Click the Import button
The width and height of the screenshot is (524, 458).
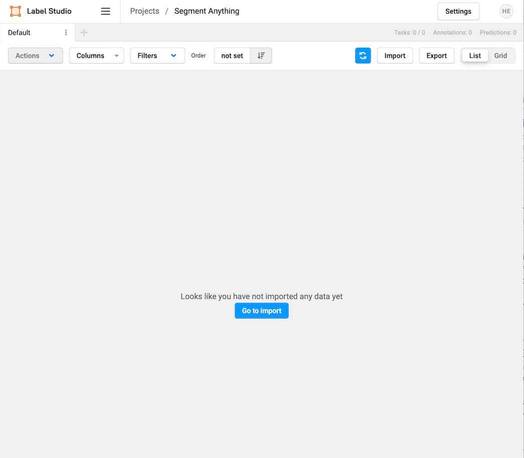[x=395, y=56]
